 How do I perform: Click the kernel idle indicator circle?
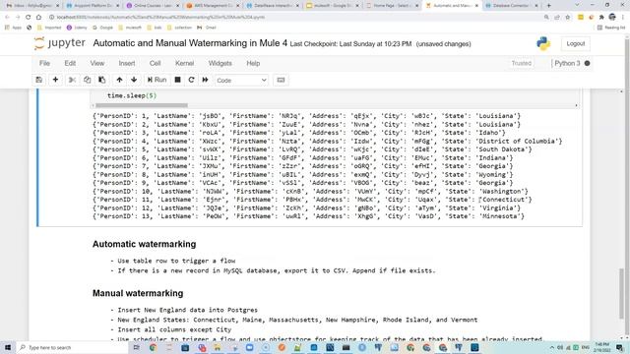587,63
